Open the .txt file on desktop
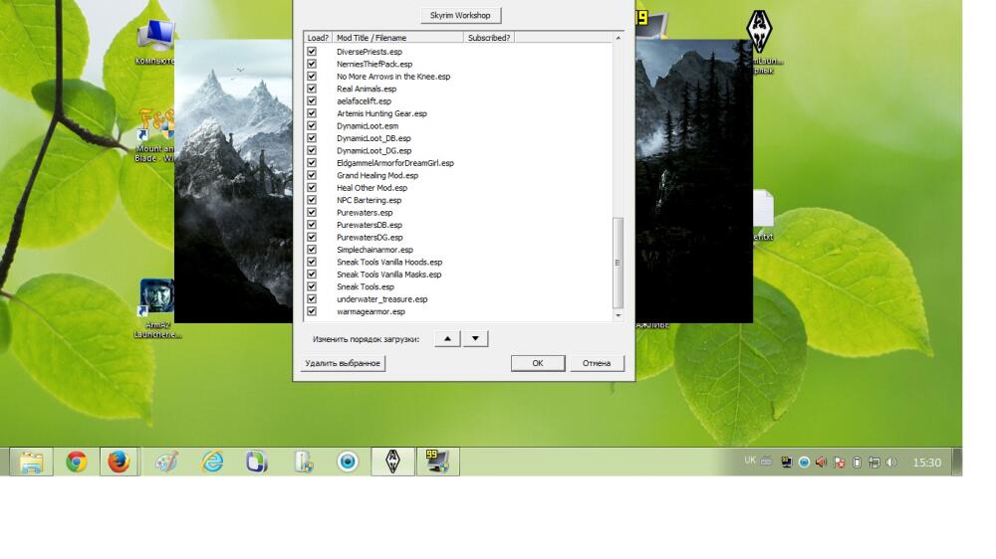Screen dimensions: 996x559 coord(763,216)
